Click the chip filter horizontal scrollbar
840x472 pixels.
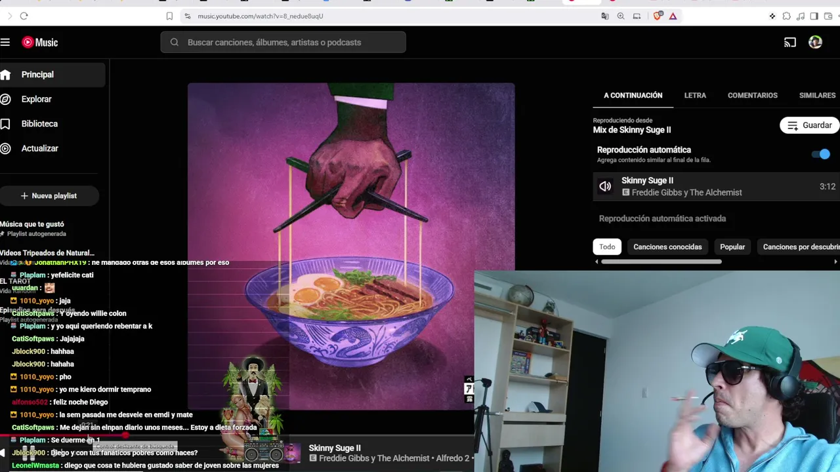pyautogui.click(x=661, y=262)
